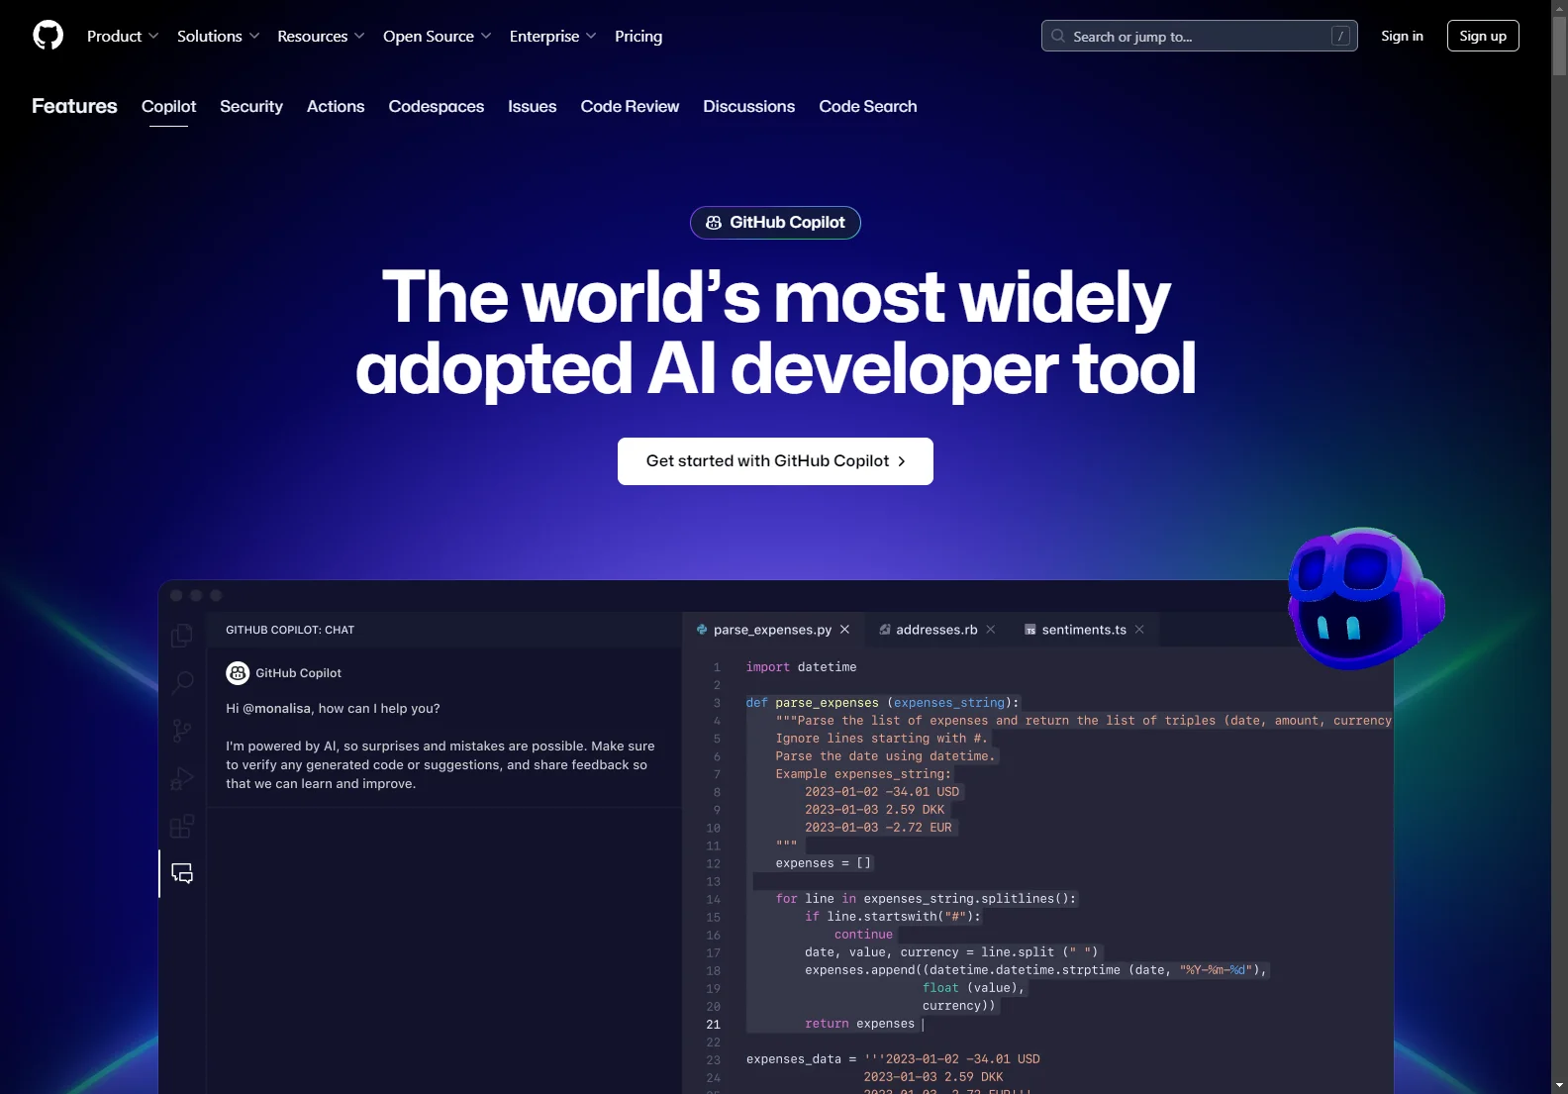Screen dimensions: 1568x1094
Task: Select the Copilot features tab
Action: [168, 106]
